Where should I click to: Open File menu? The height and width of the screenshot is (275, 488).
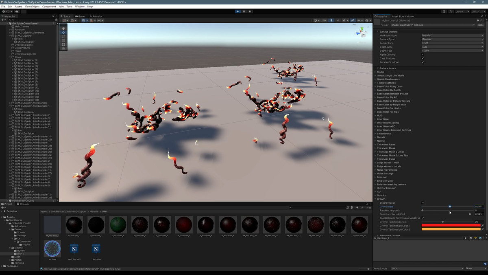pos(4,7)
